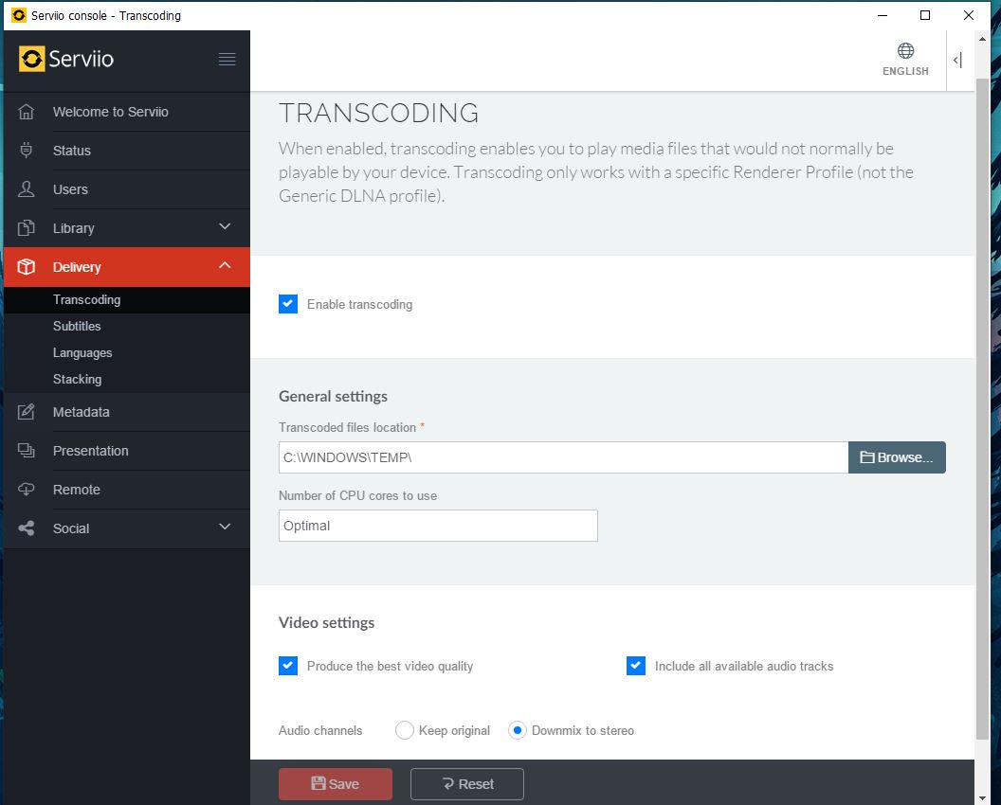Click the Users person icon
The height and width of the screenshot is (805, 1001).
pyautogui.click(x=27, y=189)
